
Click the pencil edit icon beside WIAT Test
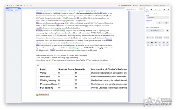pyautogui.click(x=25, y=5)
